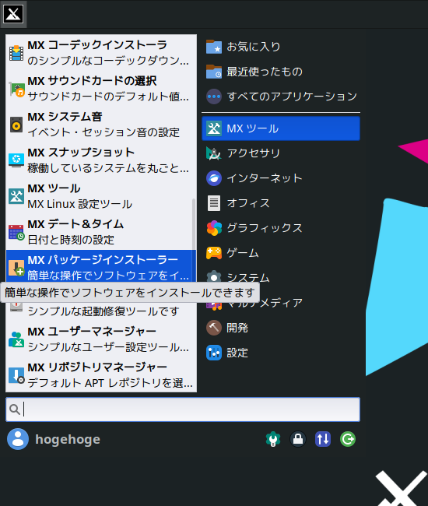Image resolution: width=428 pixels, height=506 pixels.
Task: Select the 最近使ったもの category
Action: pyautogui.click(x=281, y=72)
